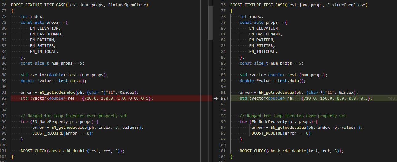Click 'EN_PATTERN' in the original pane
Image resolution: width=397 pixels, height=162 pixels.
click(42, 40)
